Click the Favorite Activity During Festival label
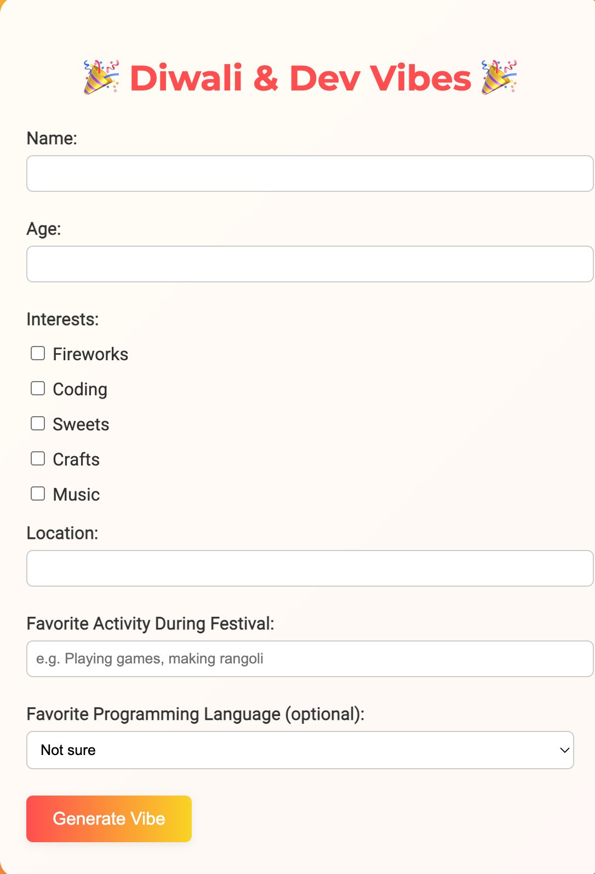Screen dimensions: 595x874 pos(150,624)
